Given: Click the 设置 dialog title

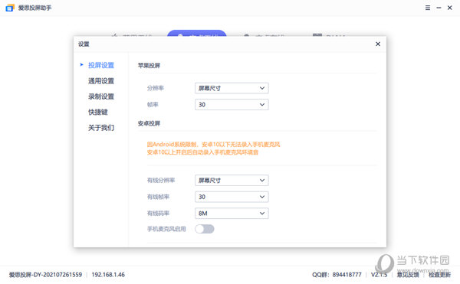Looking at the screenshot, I should tap(84, 44).
